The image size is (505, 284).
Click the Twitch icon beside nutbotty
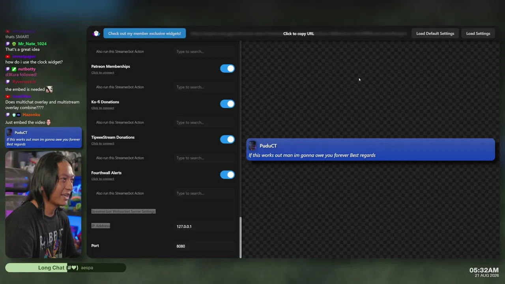8,69
